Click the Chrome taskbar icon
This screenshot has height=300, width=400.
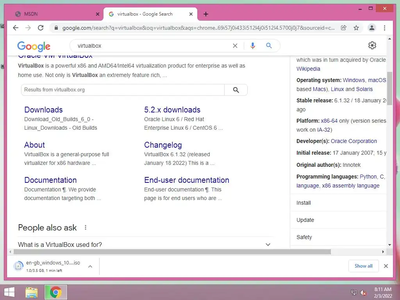pos(55,292)
